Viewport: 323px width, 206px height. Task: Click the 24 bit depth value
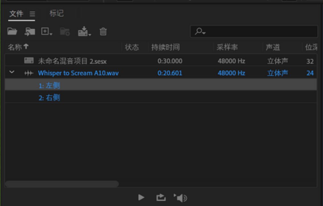310,73
